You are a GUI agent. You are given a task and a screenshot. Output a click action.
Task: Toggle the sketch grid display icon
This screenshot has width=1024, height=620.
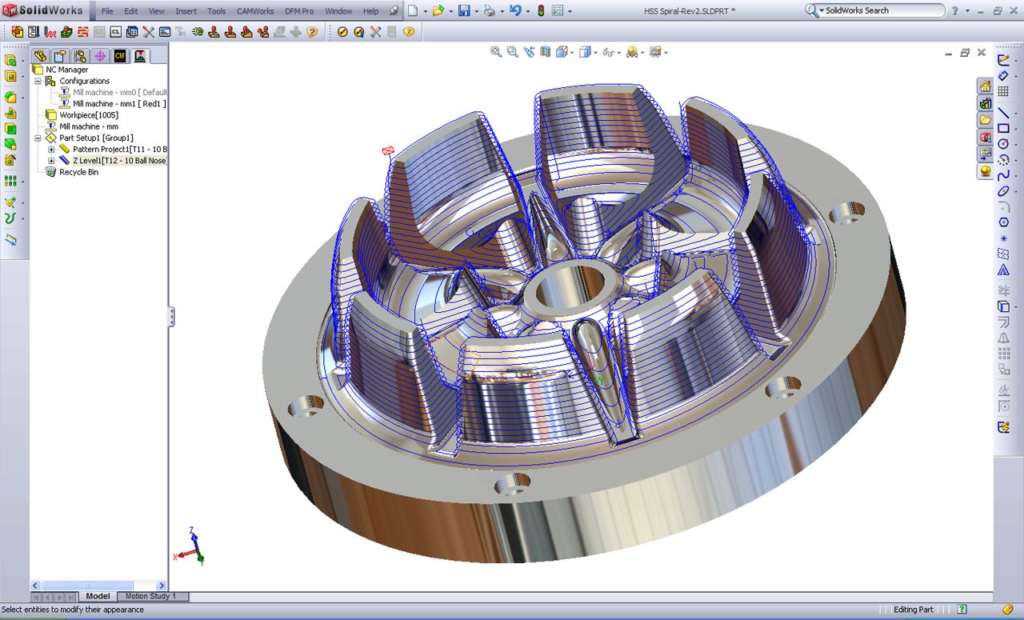tap(1003, 92)
